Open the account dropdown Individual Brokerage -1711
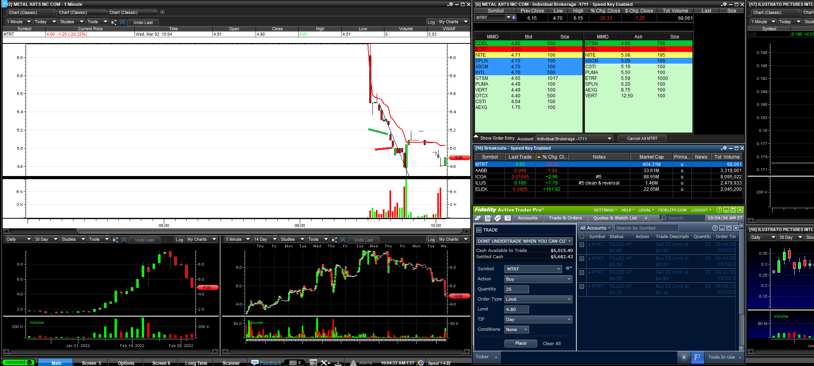 (x=574, y=139)
